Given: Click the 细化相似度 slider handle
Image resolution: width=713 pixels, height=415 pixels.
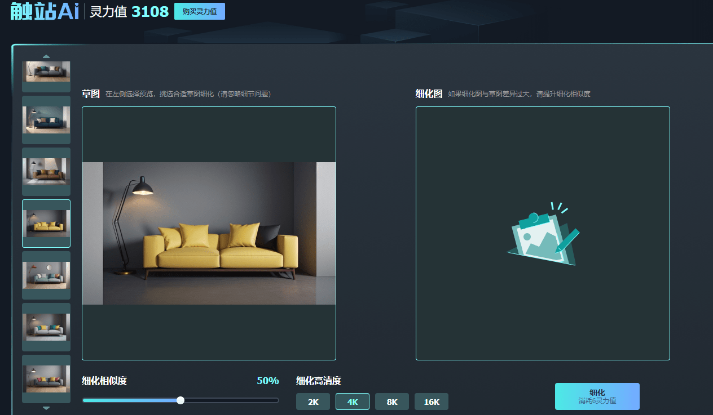Looking at the screenshot, I should pyautogui.click(x=181, y=400).
